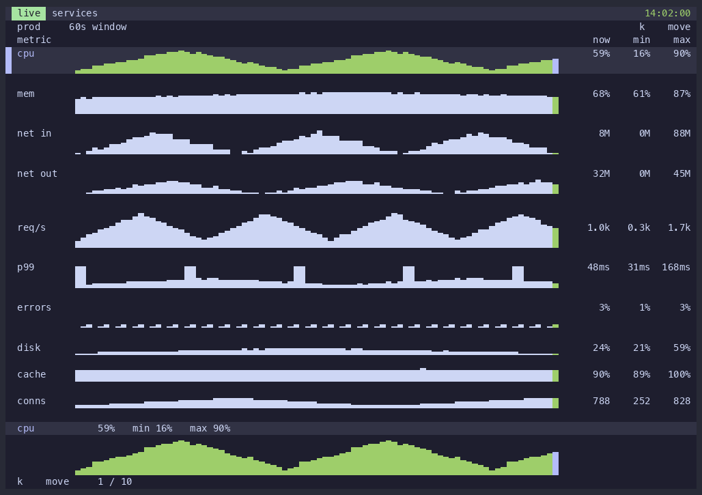Click the detail panel cpu title

pyautogui.click(x=25, y=428)
